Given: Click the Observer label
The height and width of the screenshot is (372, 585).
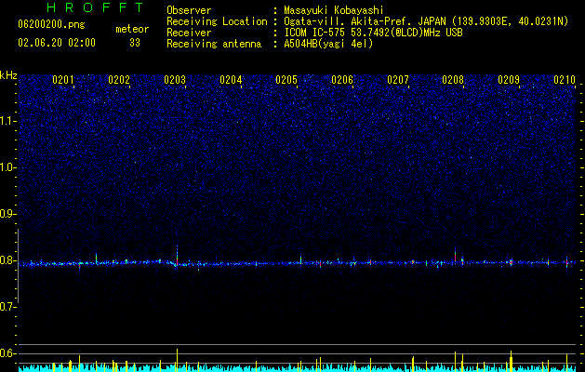Looking at the screenshot, I should point(189,10).
